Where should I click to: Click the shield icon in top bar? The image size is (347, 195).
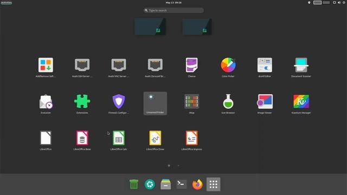(309, 3)
